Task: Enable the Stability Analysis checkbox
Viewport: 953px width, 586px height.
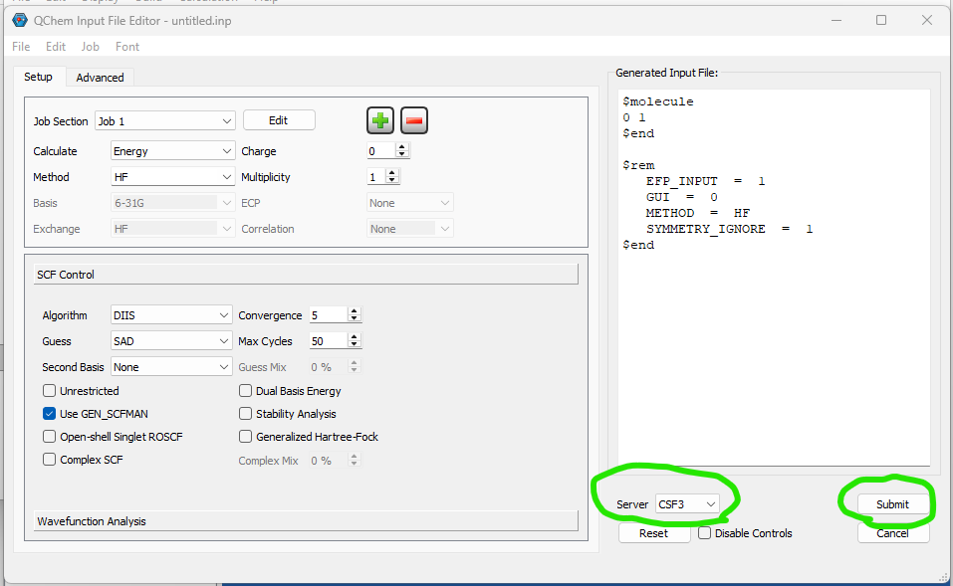Action: (246, 414)
